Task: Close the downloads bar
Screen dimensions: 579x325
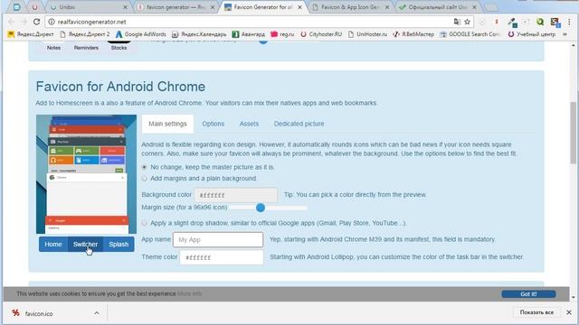Action: (x=569, y=312)
